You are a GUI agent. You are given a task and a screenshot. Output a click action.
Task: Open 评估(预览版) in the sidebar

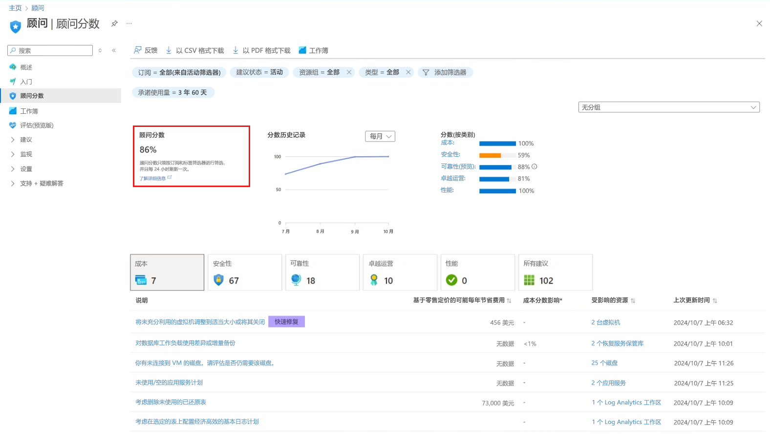click(x=37, y=125)
